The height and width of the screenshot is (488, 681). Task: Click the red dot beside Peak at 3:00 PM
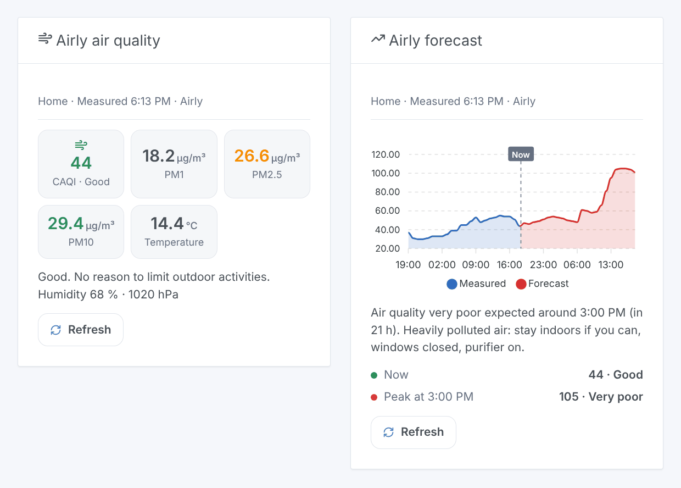click(374, 397)
